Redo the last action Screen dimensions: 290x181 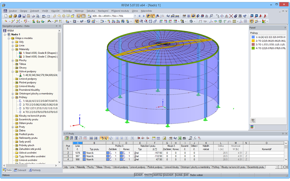coord(48,16)
